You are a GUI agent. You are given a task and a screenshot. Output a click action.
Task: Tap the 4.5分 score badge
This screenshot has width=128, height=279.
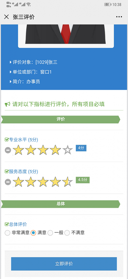click(83, 180)
